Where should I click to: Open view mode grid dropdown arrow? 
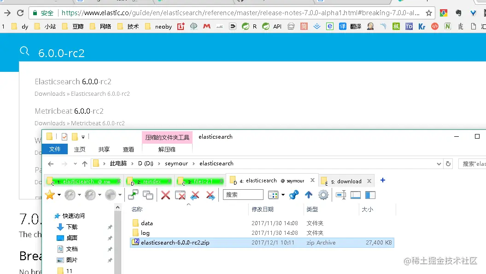pyautogui.click(x=283, y=195)
